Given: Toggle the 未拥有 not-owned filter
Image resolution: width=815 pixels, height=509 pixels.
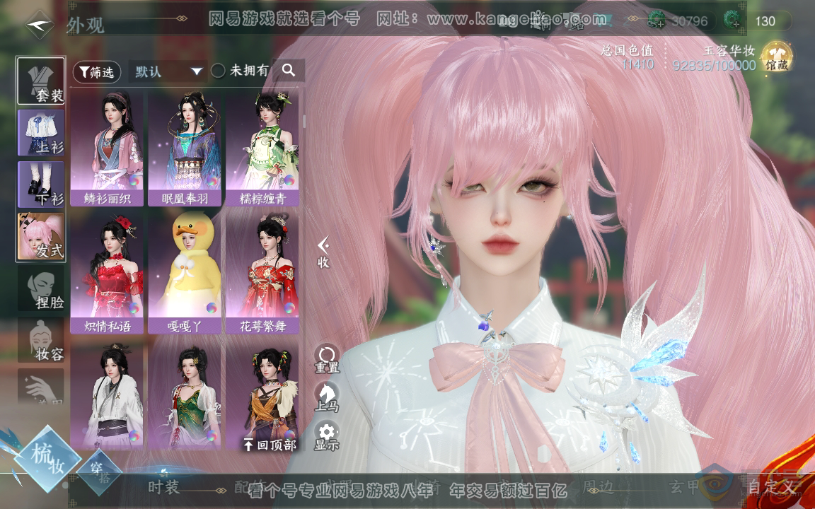Looking at the screenshot, I should [219, 71].
